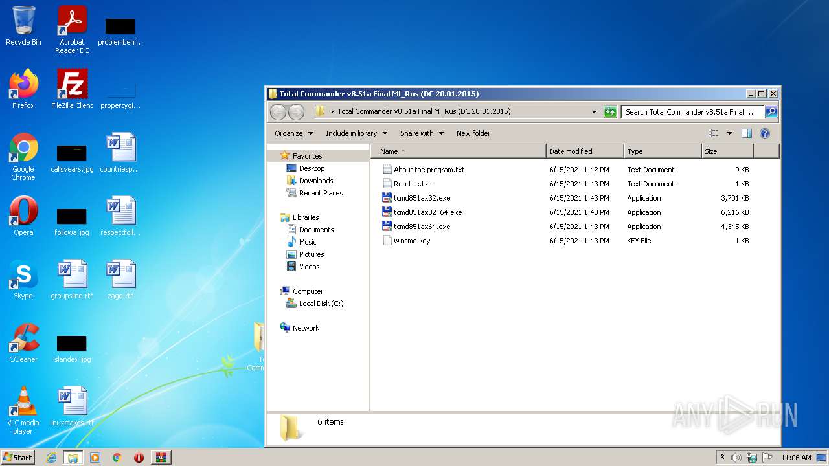Select problembehi... desktop file
This screenshot has height=466, width=829.
click(120, 32)
